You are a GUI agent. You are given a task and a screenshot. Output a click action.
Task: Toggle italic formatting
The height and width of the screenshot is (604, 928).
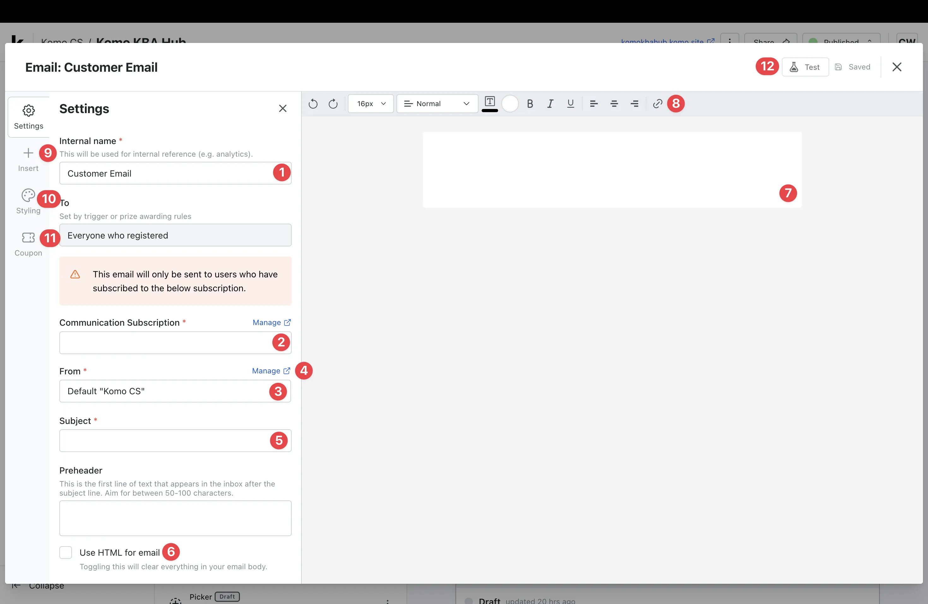550,104
